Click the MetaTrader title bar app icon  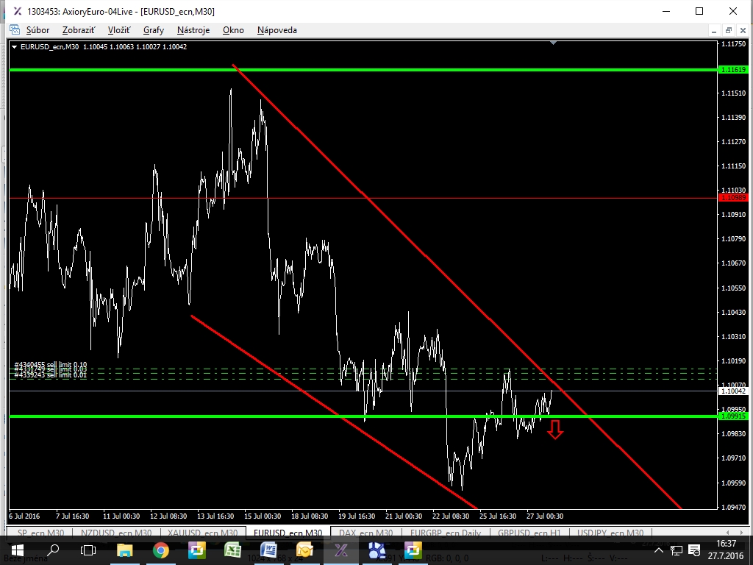18,11
